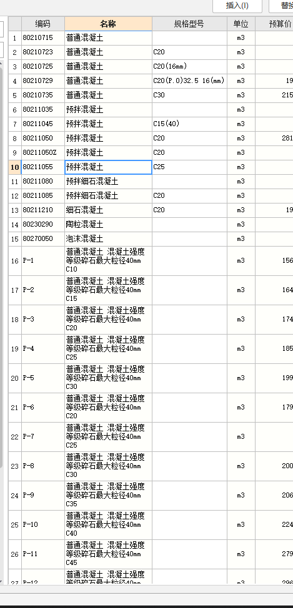The height and width of the screenshot is (608, 293).
Task: Click name cell of row P-10 ending C40
Action: 108,525
